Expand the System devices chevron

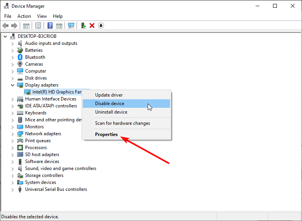tap(12, 183)
